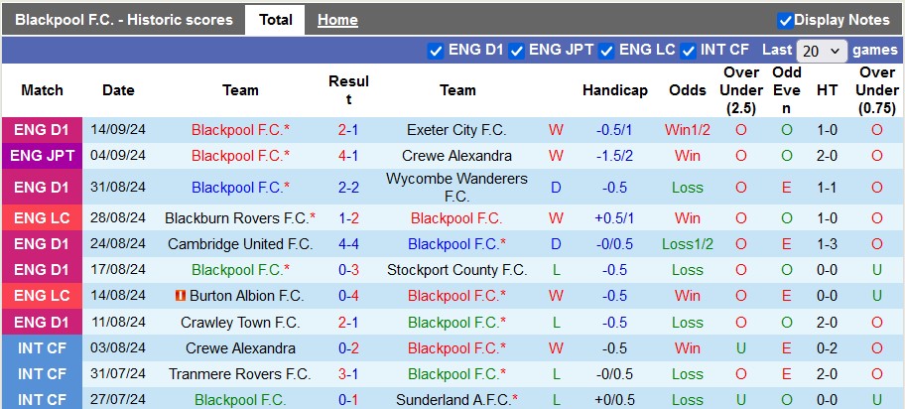
Task: Open the 2-1 Exeter City match result
Action: pyautogui.click(x=348, y=130)
